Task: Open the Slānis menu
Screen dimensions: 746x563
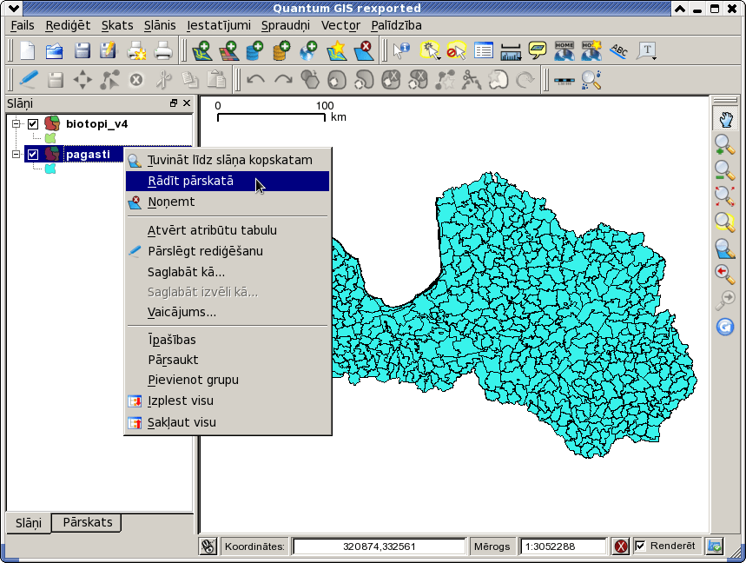Action: [160, 25]
